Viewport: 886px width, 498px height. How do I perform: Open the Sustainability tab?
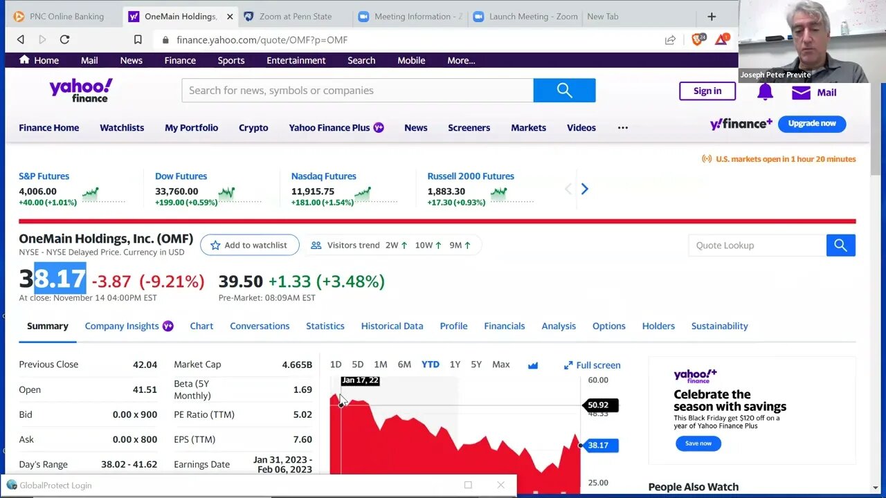719,326
